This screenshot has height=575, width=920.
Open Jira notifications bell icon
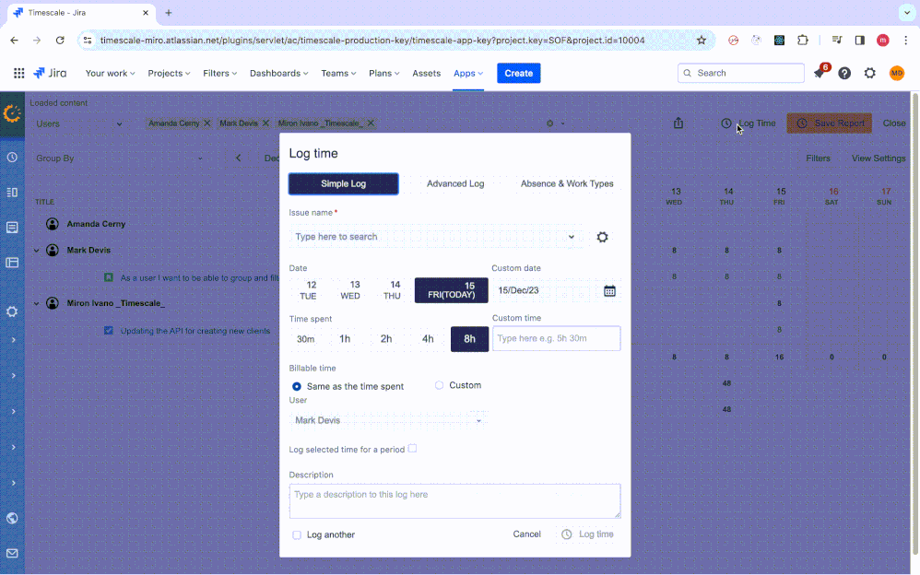(820, 73)
